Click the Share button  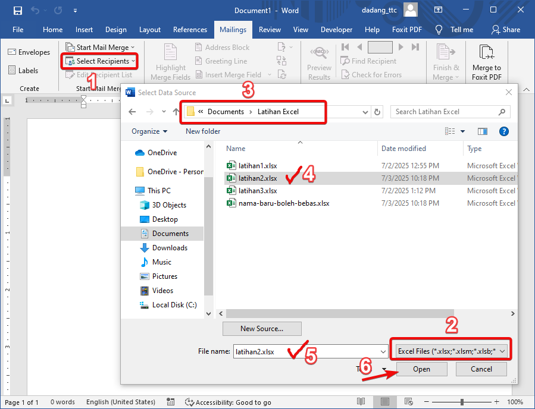click(506, 30)
